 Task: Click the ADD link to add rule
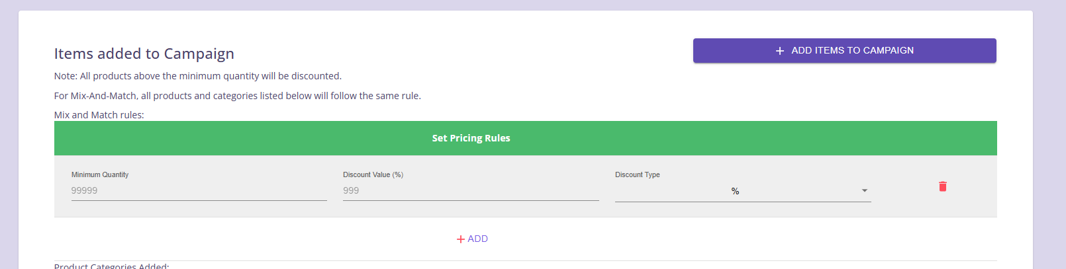tap(472, 239)
